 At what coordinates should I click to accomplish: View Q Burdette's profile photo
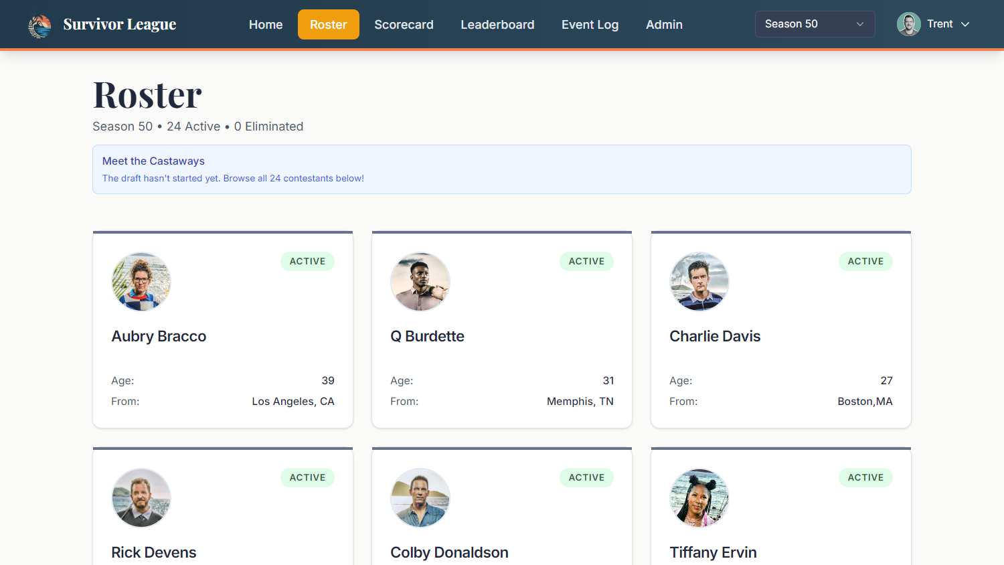point(420,282)
